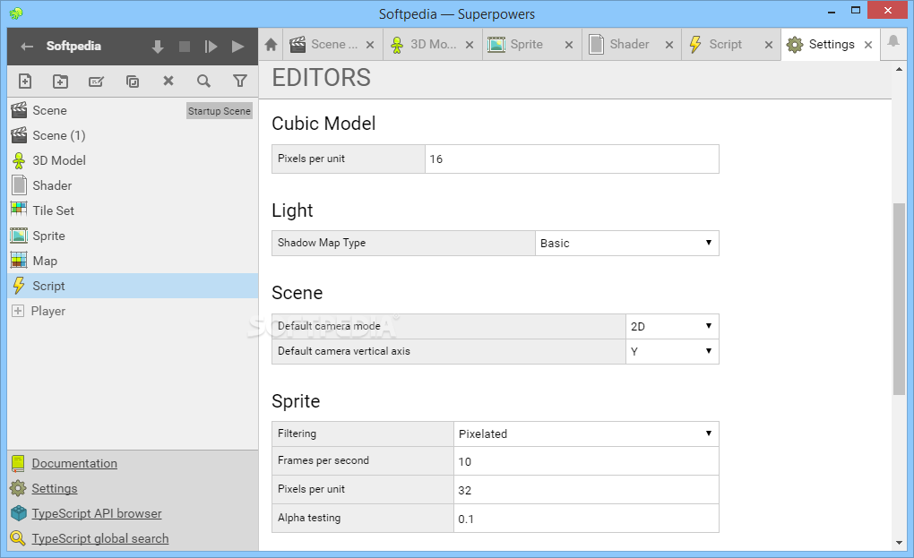Edit the Sprite Pixels per unit field
This screenshot has width=914, height=558.
[x=586, y=490]
